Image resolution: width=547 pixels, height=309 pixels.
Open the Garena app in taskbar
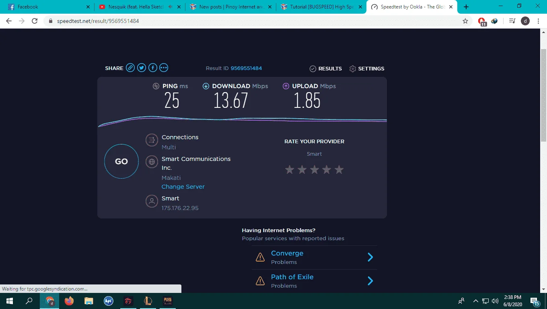(x=128, y=301)
